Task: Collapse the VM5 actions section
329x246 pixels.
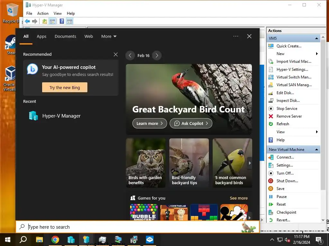Action: [316, 38]
